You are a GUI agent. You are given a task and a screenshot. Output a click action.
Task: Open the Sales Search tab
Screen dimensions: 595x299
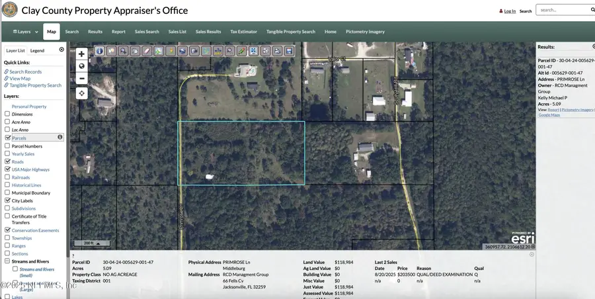[x=147, y=32]
